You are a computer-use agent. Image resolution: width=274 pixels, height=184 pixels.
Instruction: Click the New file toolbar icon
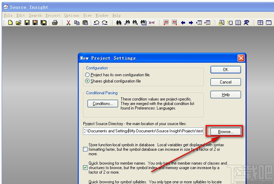[x=10, y=23]
